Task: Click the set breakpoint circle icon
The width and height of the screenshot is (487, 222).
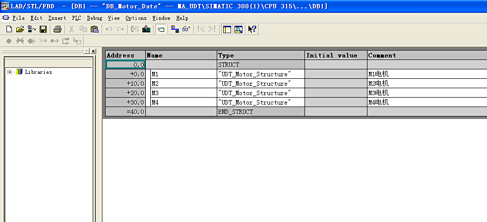Action: pyautogui.click(x=9, y=41)
